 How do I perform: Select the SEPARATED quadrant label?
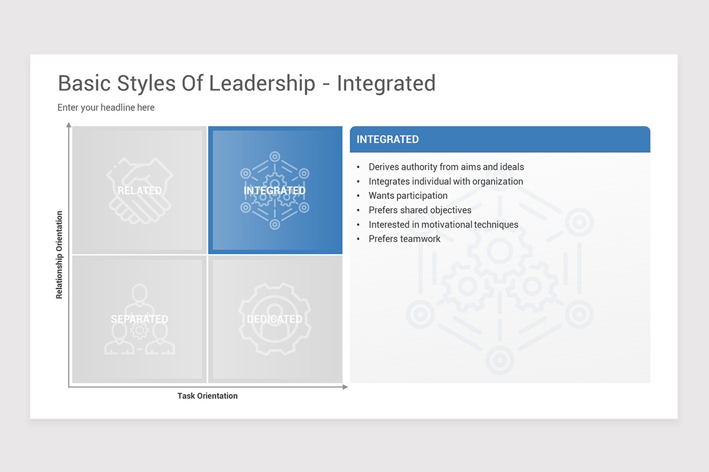(139, 319)
